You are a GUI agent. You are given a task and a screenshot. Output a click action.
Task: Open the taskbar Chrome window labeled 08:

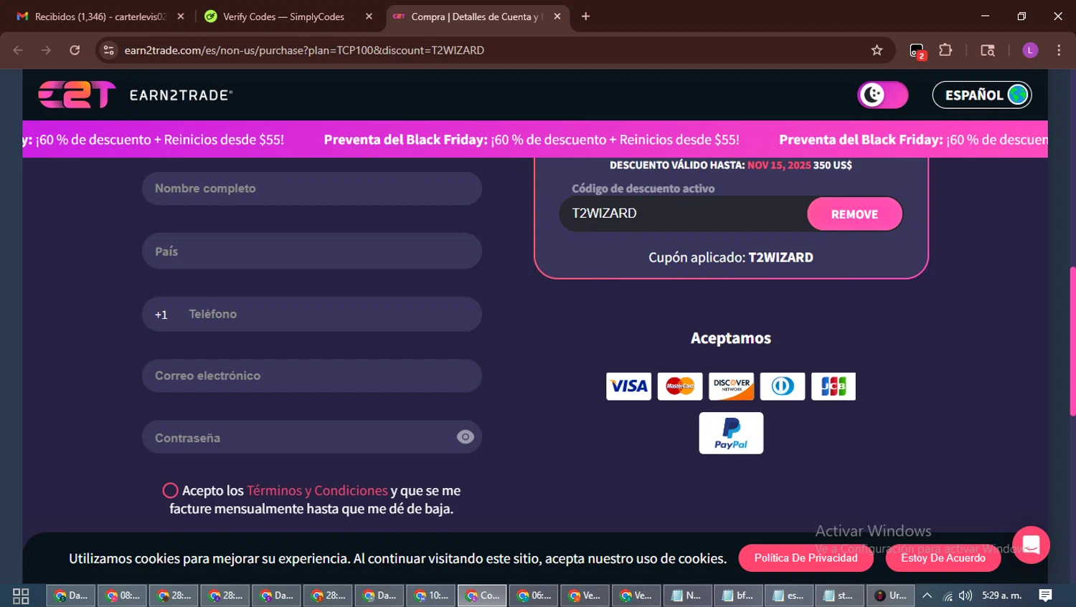point(123,596)
